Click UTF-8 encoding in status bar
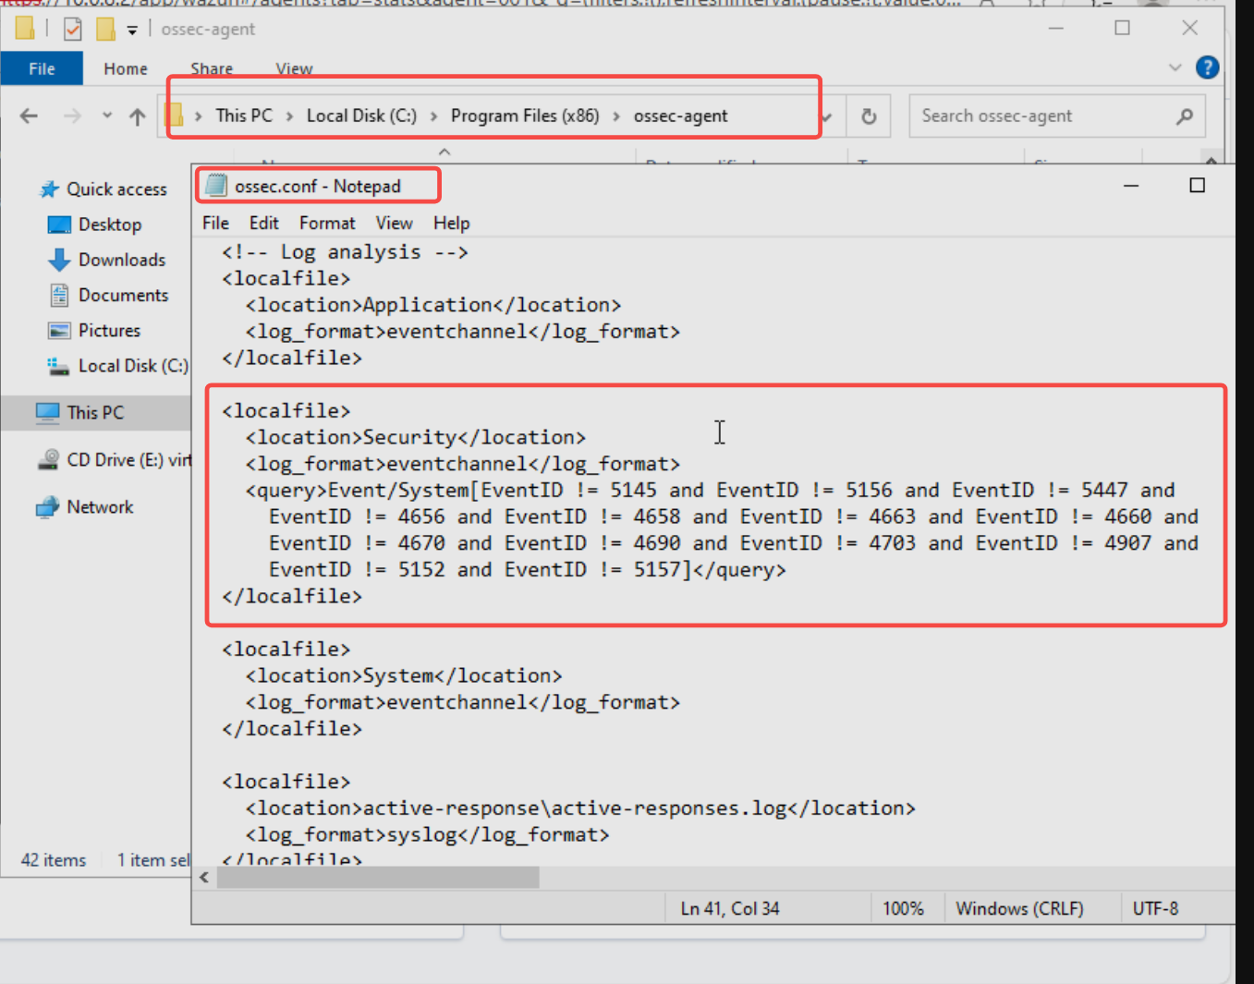 pyautogui.click(x=1155, y=908)
